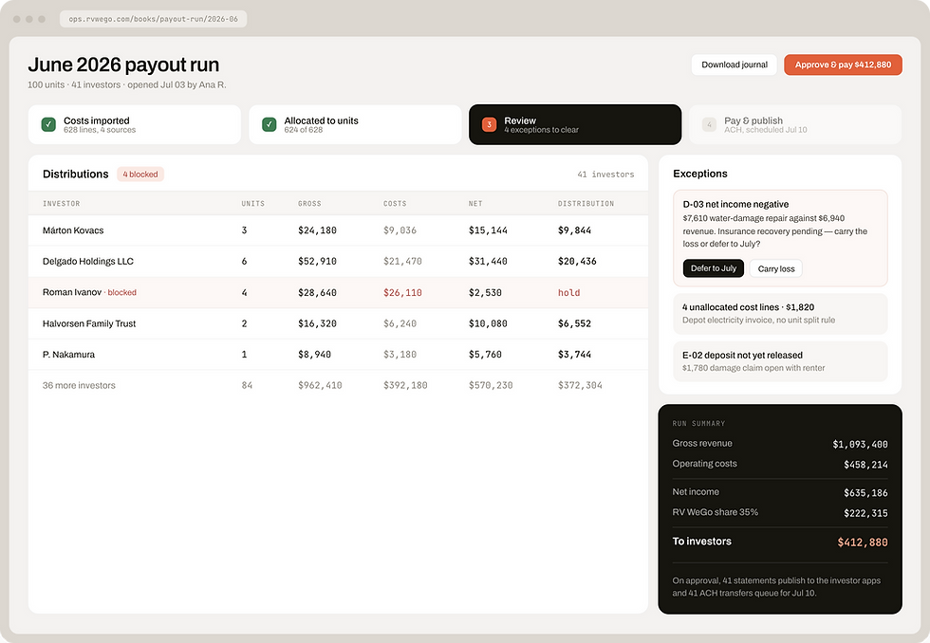
Task: Open the Allocated to units step
Action: coord(355,124)
